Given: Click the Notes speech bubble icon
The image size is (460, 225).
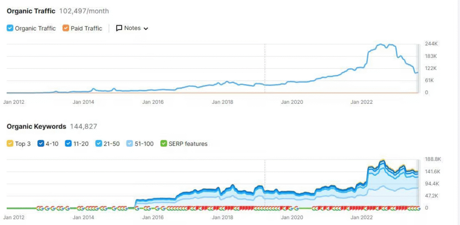Looking at the screenshot, I should 119,28.
